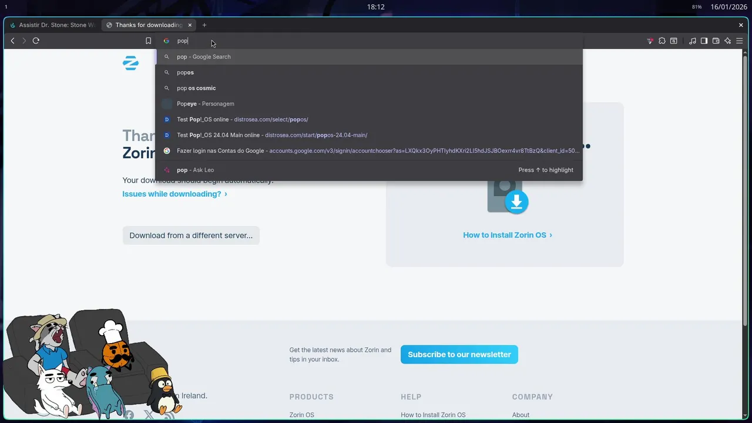Go back using the browser back arrow

tap(12, 41)
